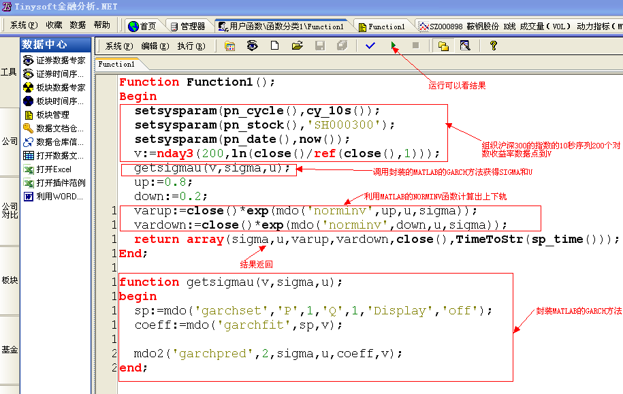Viewport: 623px width, 394px height.
Task: Open the 系统(F) menu in top menu bar
Action: (x=22, y=25)
